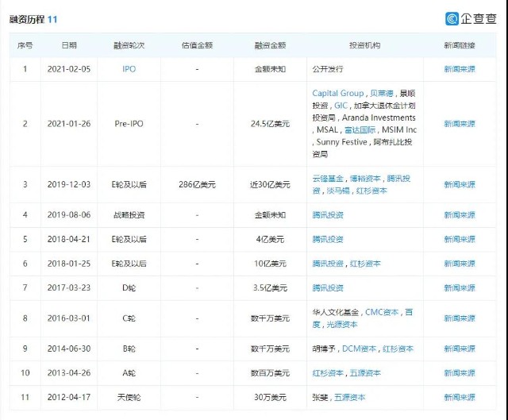508x420 pixels.
Task: Open 新闻来源 for the 2018-04-21 row
Action: [x=460, y=239]
